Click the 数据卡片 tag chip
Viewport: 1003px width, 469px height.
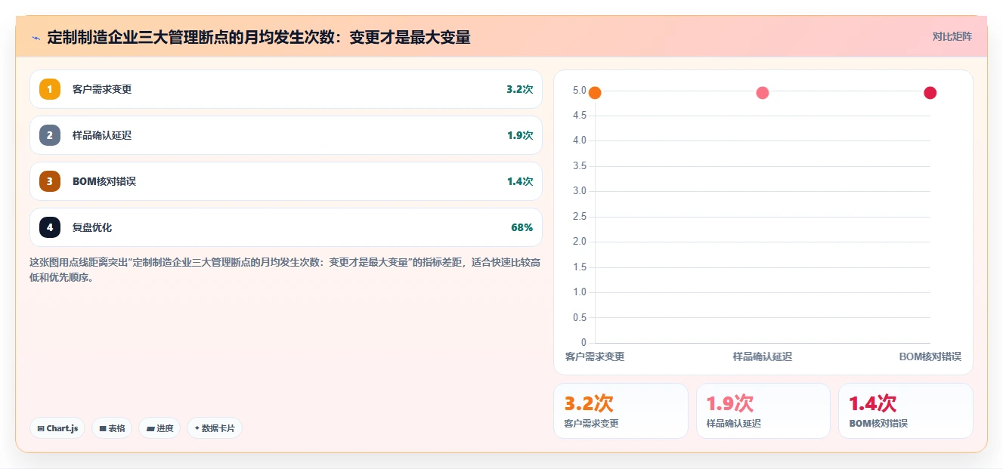215,428
